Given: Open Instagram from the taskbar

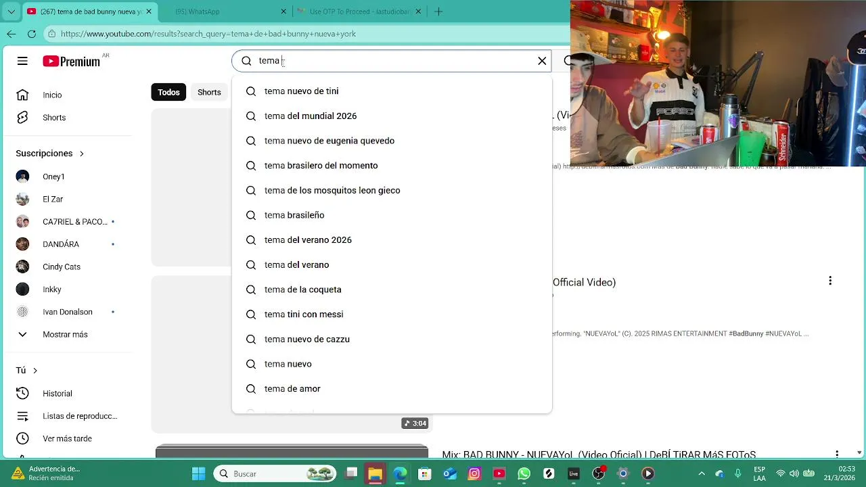Looking at the screenshot, I should (474, 473).
